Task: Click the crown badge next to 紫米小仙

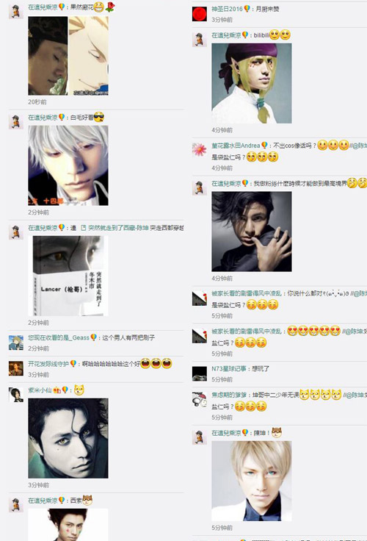Action: click(57, 390)
